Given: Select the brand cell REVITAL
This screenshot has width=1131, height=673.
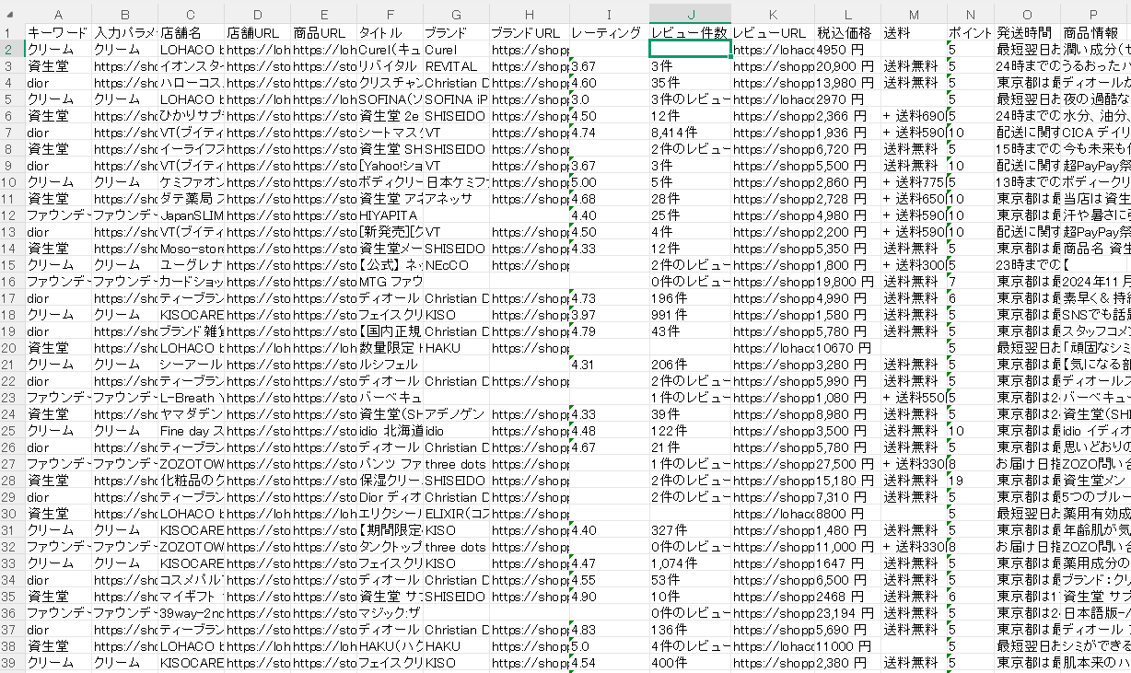Looking at the screenshot, I should [456, 66].
